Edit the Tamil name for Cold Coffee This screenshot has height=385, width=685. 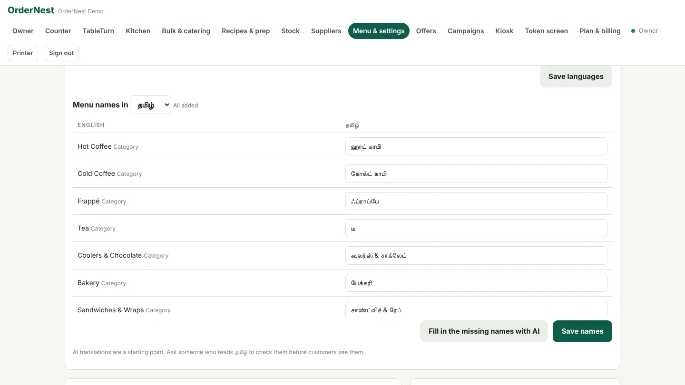pyautogui.click(x=476, y=173)
